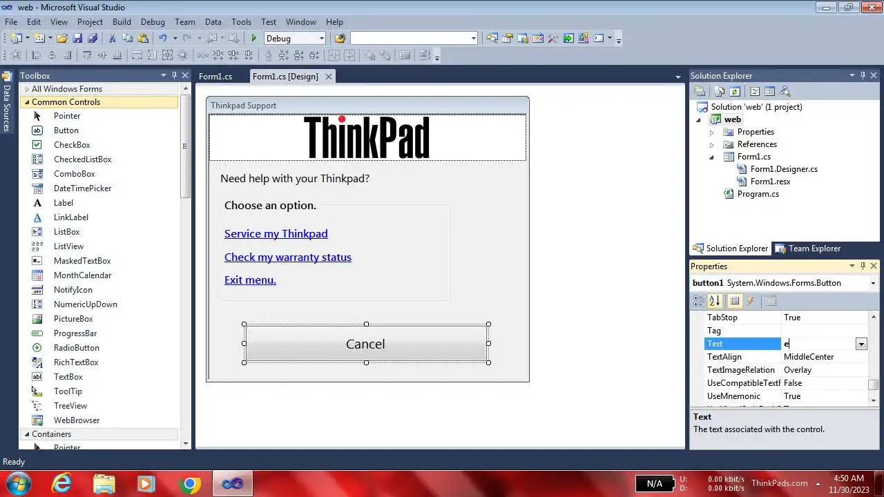Click the Exit menu link
Image resolution: width=884 pixels, height=497 pixels.
250,280
